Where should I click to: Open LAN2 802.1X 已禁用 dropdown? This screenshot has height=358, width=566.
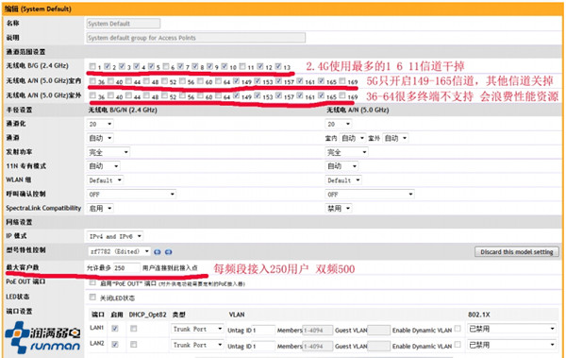click(x=511, y=345)
